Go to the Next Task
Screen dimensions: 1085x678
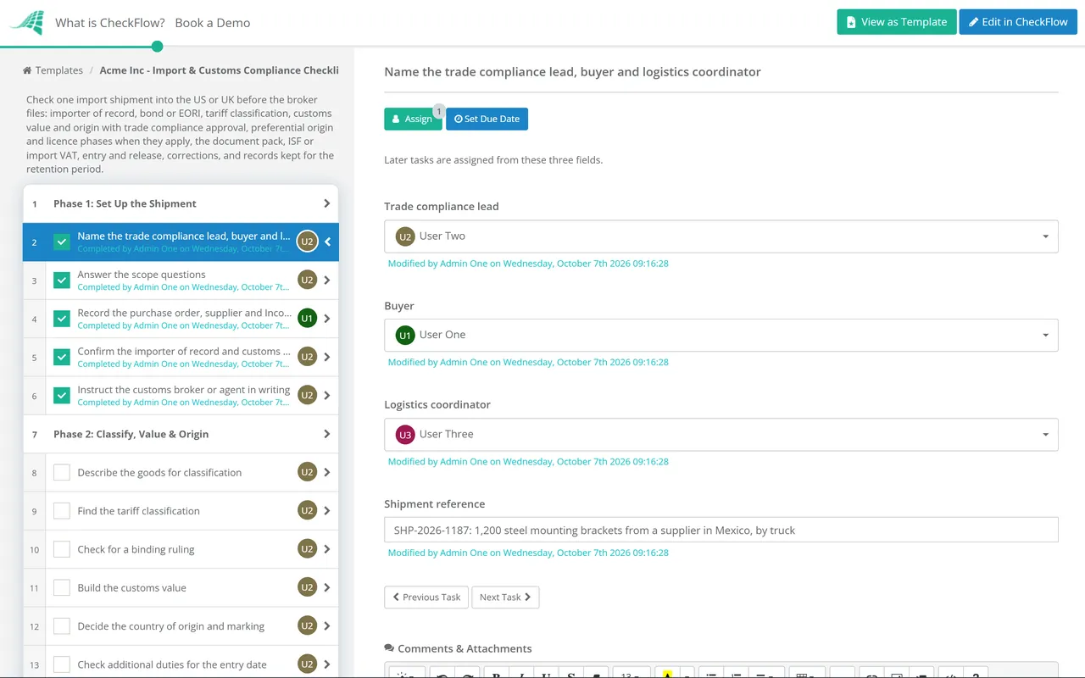click(505, 597)
